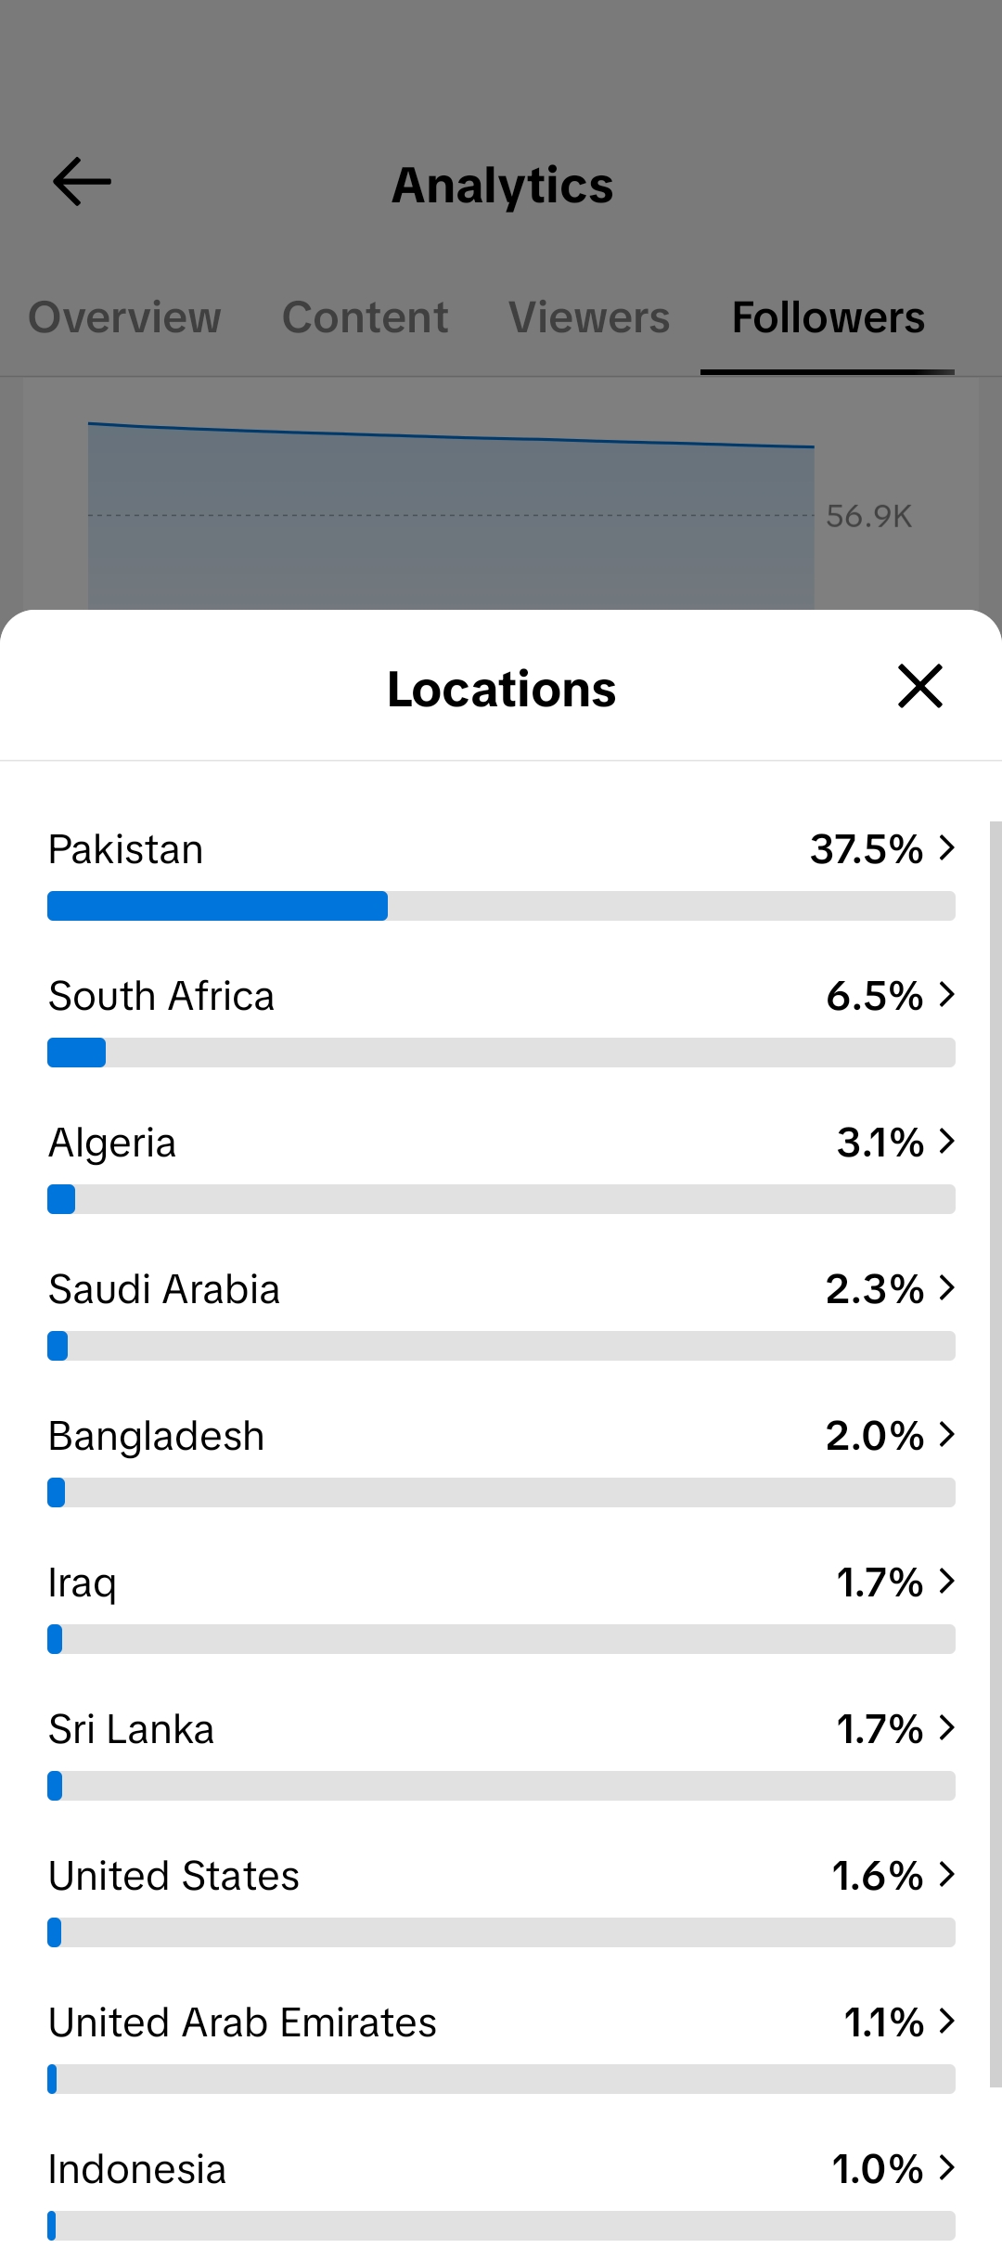Tap the United Arab Emirates label
Screen dimensions: 1002x2261
(242, 2022)
